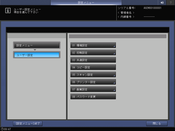Viewport: 175px width, 131px height.
Task: Open 02 初期設定 submenu
Action: click(93, 53)
